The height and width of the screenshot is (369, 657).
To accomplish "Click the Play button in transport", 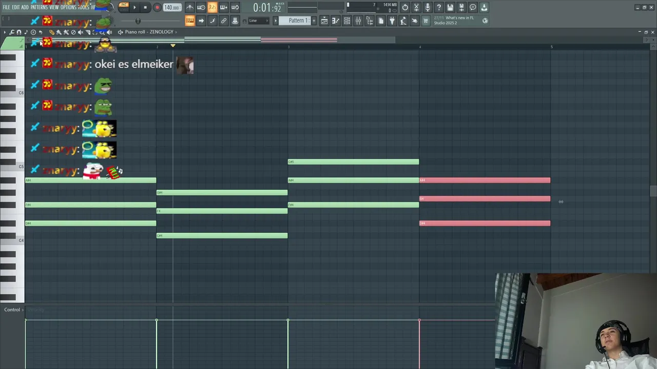I will (x=134, y=8).
